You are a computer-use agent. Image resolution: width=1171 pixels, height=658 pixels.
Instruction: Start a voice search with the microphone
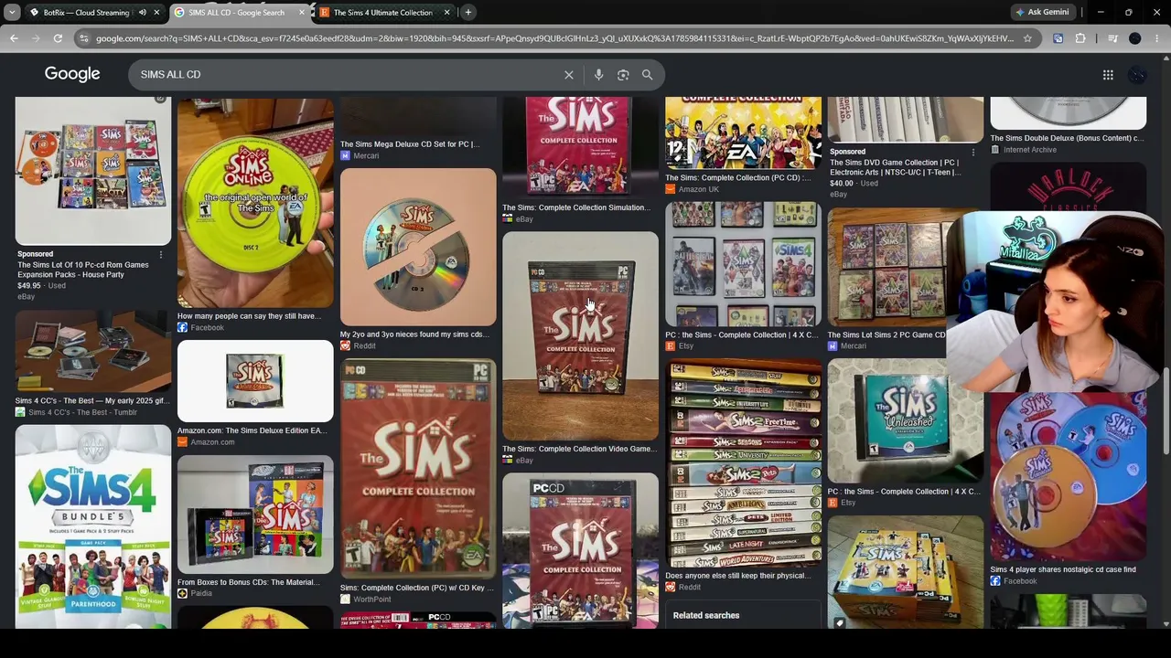pos(598,75)
